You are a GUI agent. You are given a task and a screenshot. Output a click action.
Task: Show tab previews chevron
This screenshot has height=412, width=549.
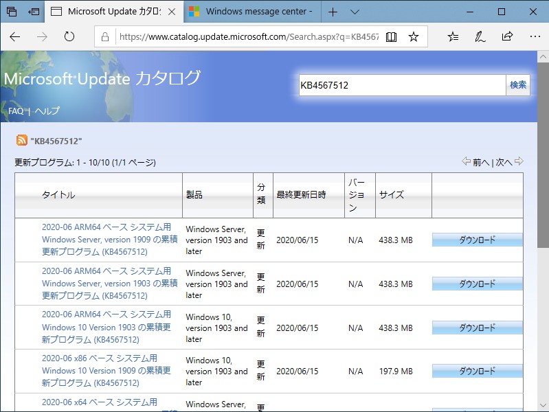tap(355, 12)
